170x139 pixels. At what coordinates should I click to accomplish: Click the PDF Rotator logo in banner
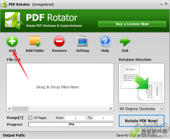13,20
